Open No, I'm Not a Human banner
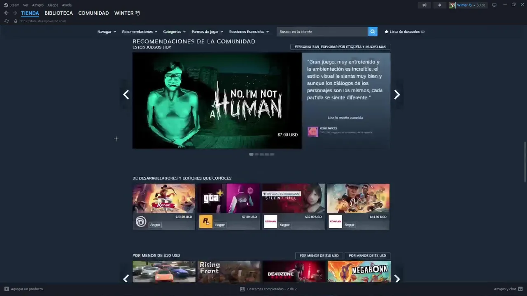Screen dimensions: 527x296 coord(217,101)
